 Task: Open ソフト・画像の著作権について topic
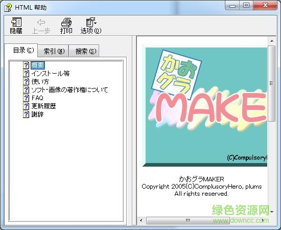pos(69,89)
